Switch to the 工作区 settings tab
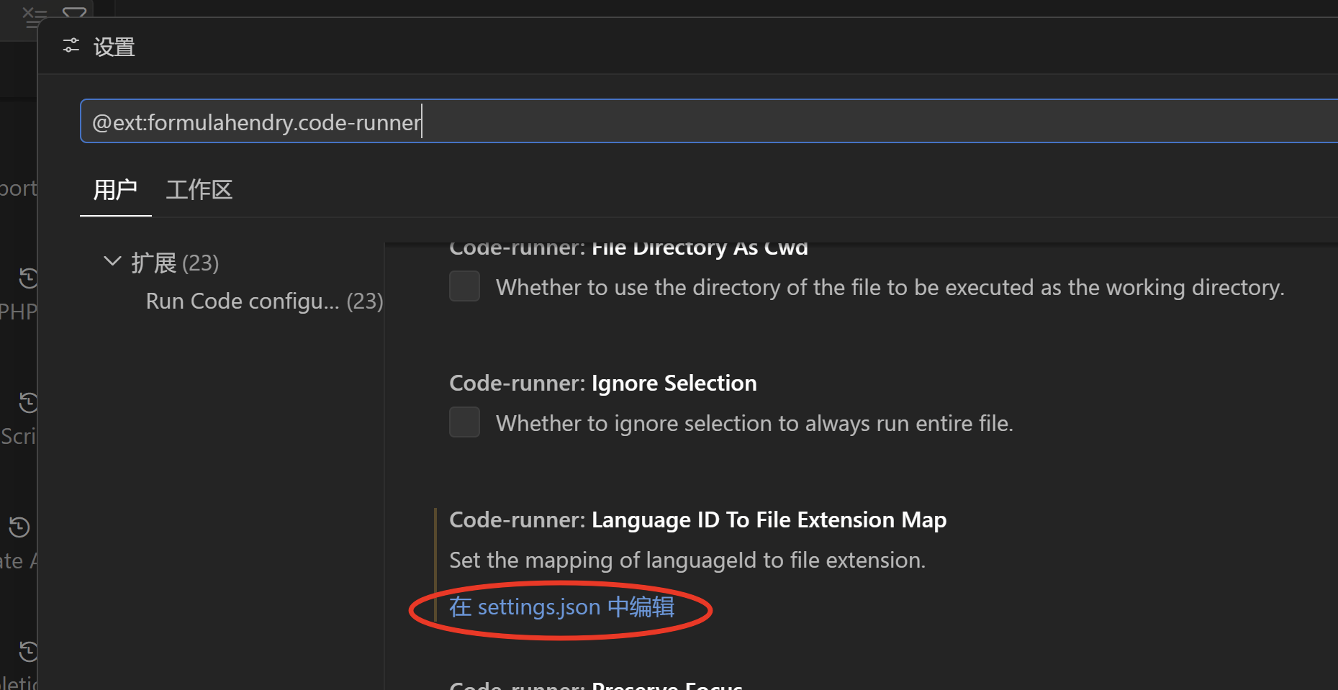Screen dimensions: 1338x690 [199, 190]
